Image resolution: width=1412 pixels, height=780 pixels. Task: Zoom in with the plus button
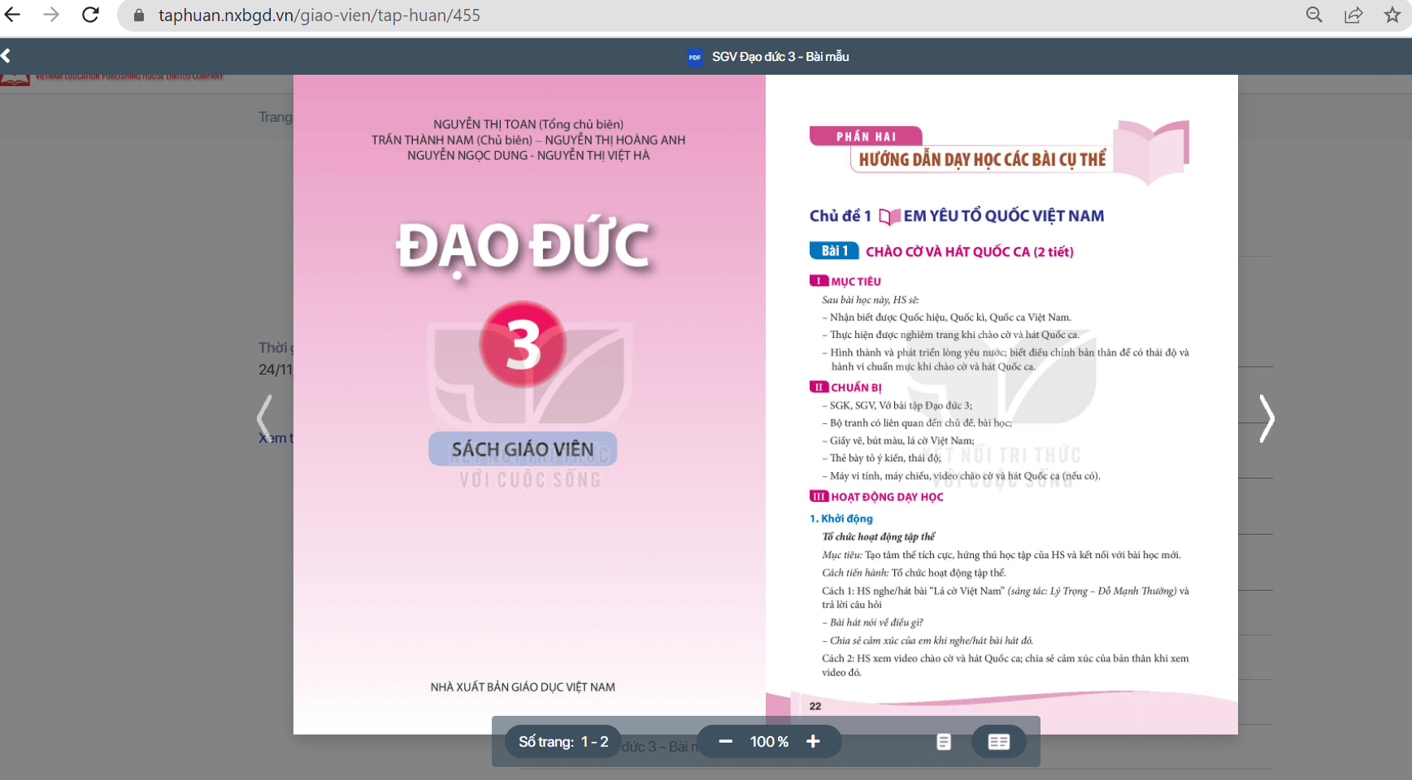[x=813, y=741]
